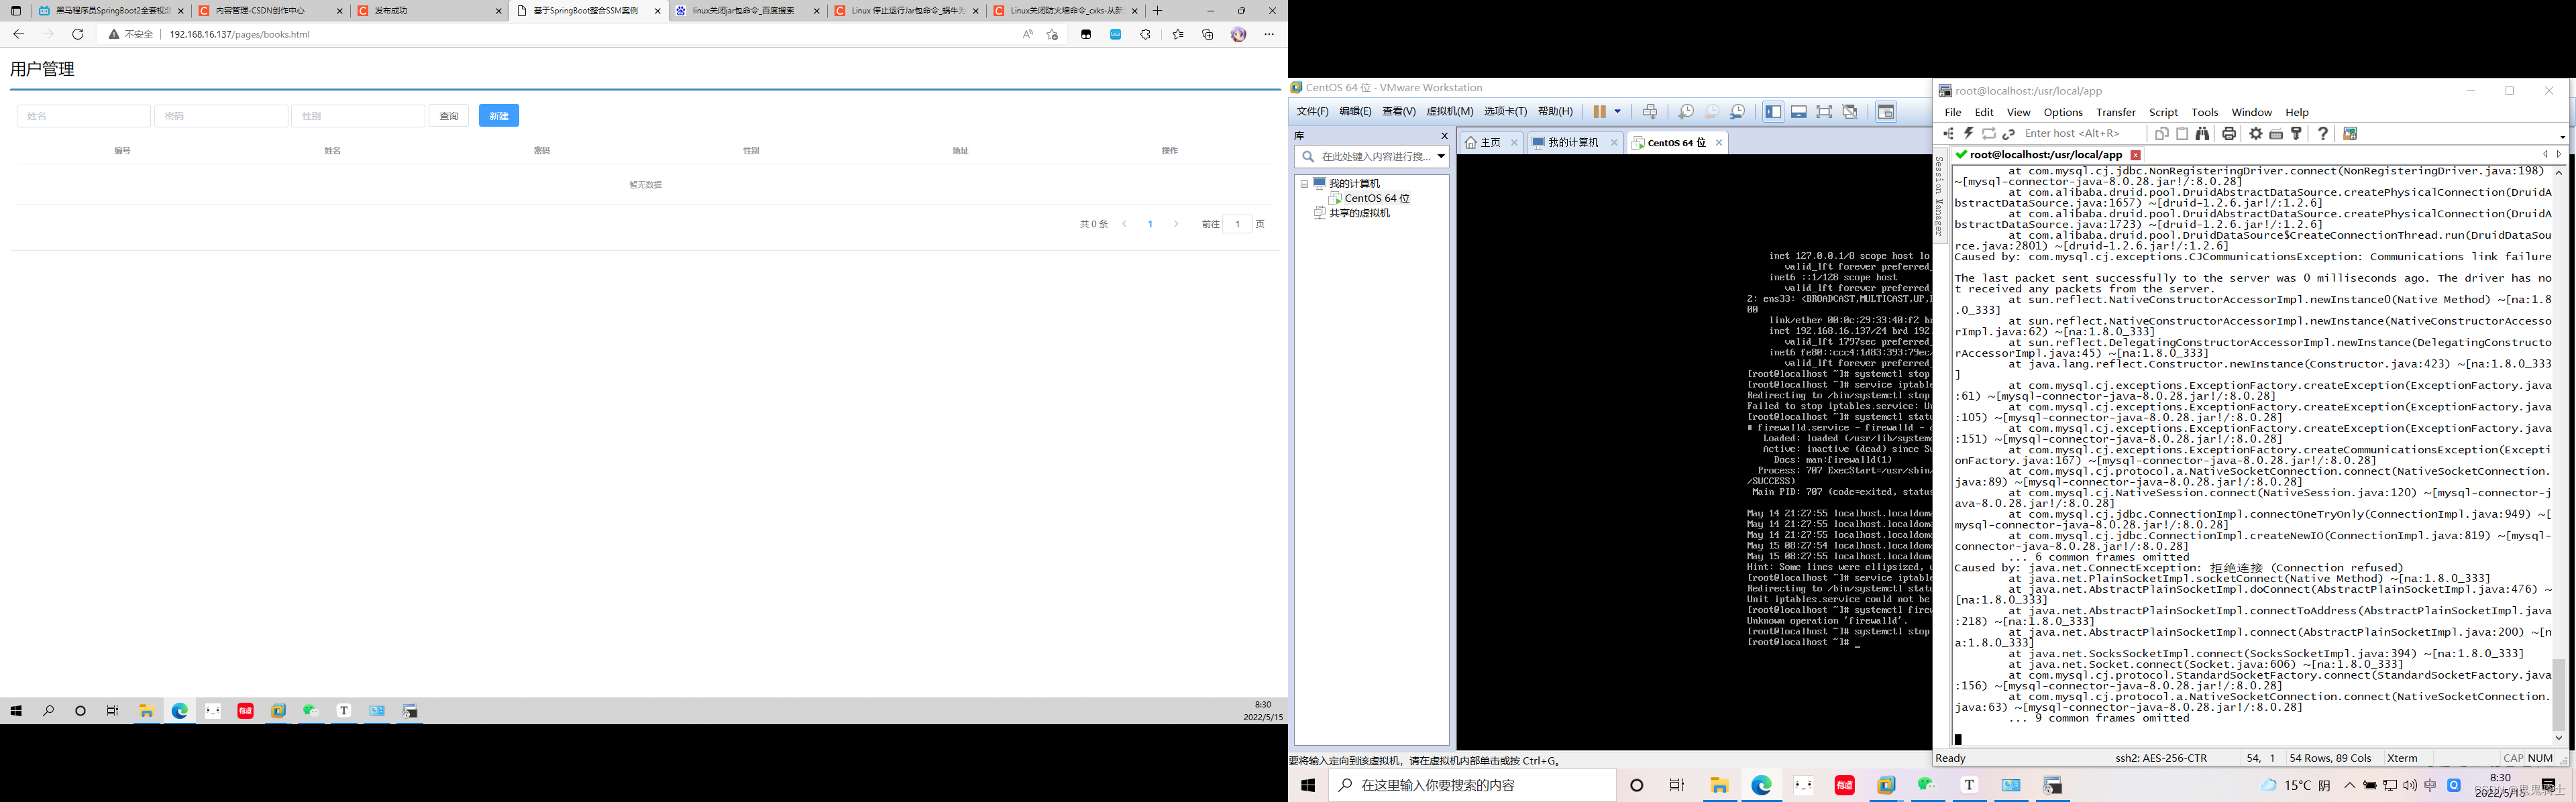Open SecureCRT Session Options gear icon
2576x802 pixels.
pos(2255,134)
